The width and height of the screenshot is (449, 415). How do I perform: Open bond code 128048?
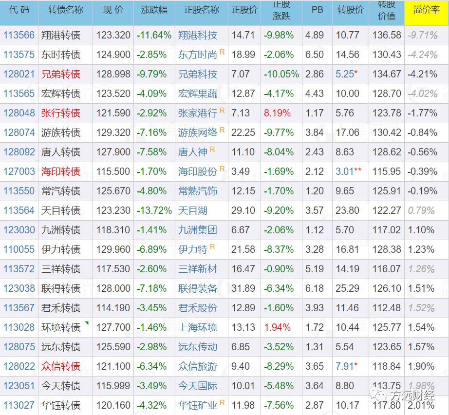coord(19,113)
